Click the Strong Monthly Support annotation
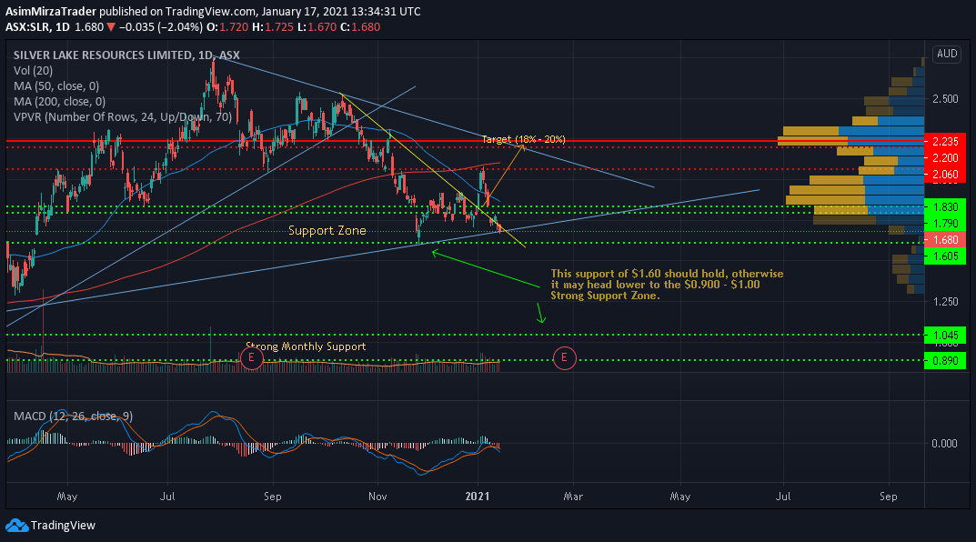The height and width of the screenshot is (542, 976). pos(306,346)
